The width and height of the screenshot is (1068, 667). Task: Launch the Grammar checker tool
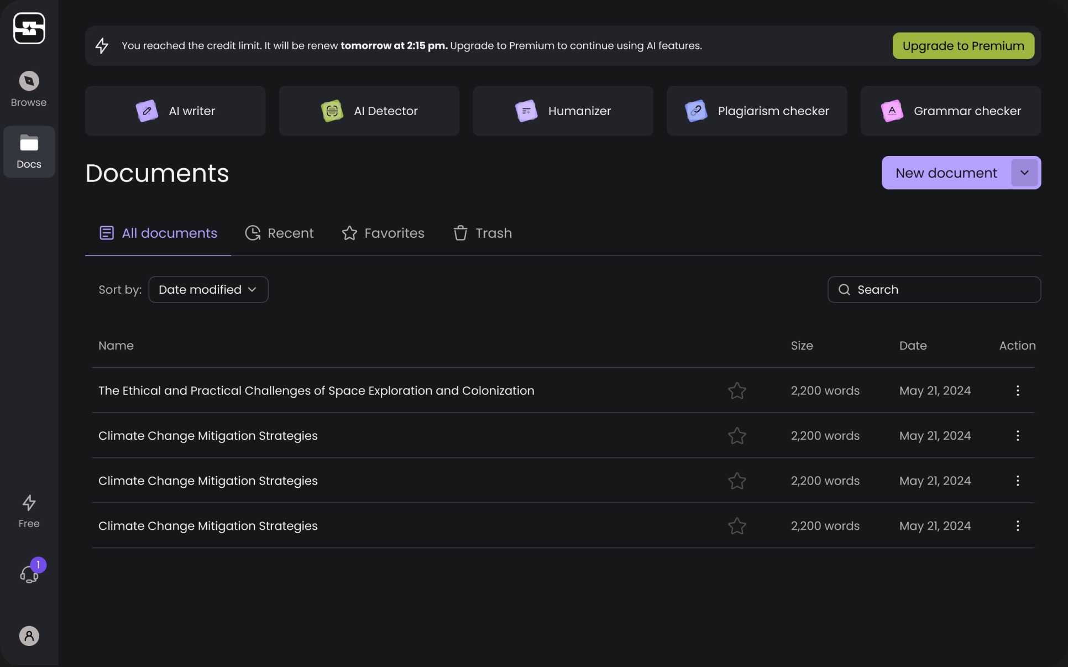[x=951, y=111]
